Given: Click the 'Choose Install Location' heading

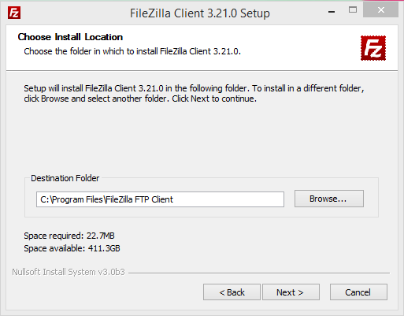Looking at the screenshot, I should click(x=70, y=37).
